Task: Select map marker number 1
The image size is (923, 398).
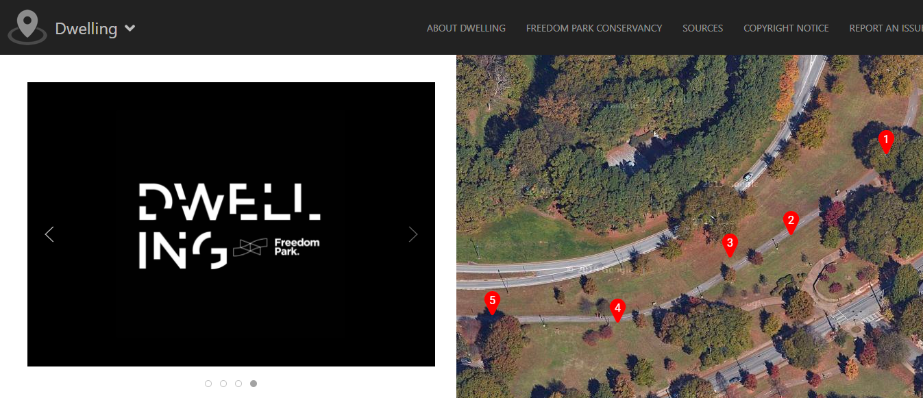Action: click(886, 142)
